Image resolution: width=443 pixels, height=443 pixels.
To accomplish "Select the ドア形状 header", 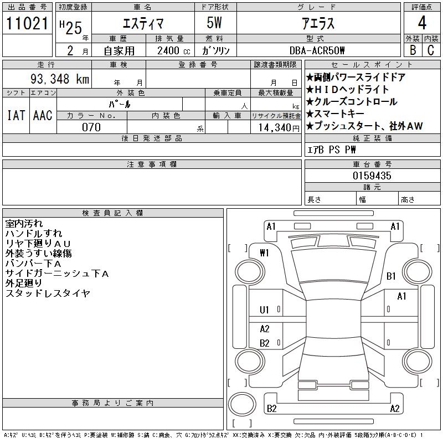I will (x=215, y=7).
